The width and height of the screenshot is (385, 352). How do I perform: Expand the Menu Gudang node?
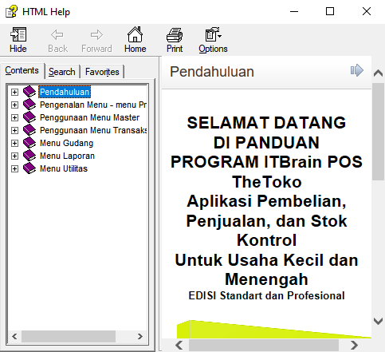click(14, 143)
